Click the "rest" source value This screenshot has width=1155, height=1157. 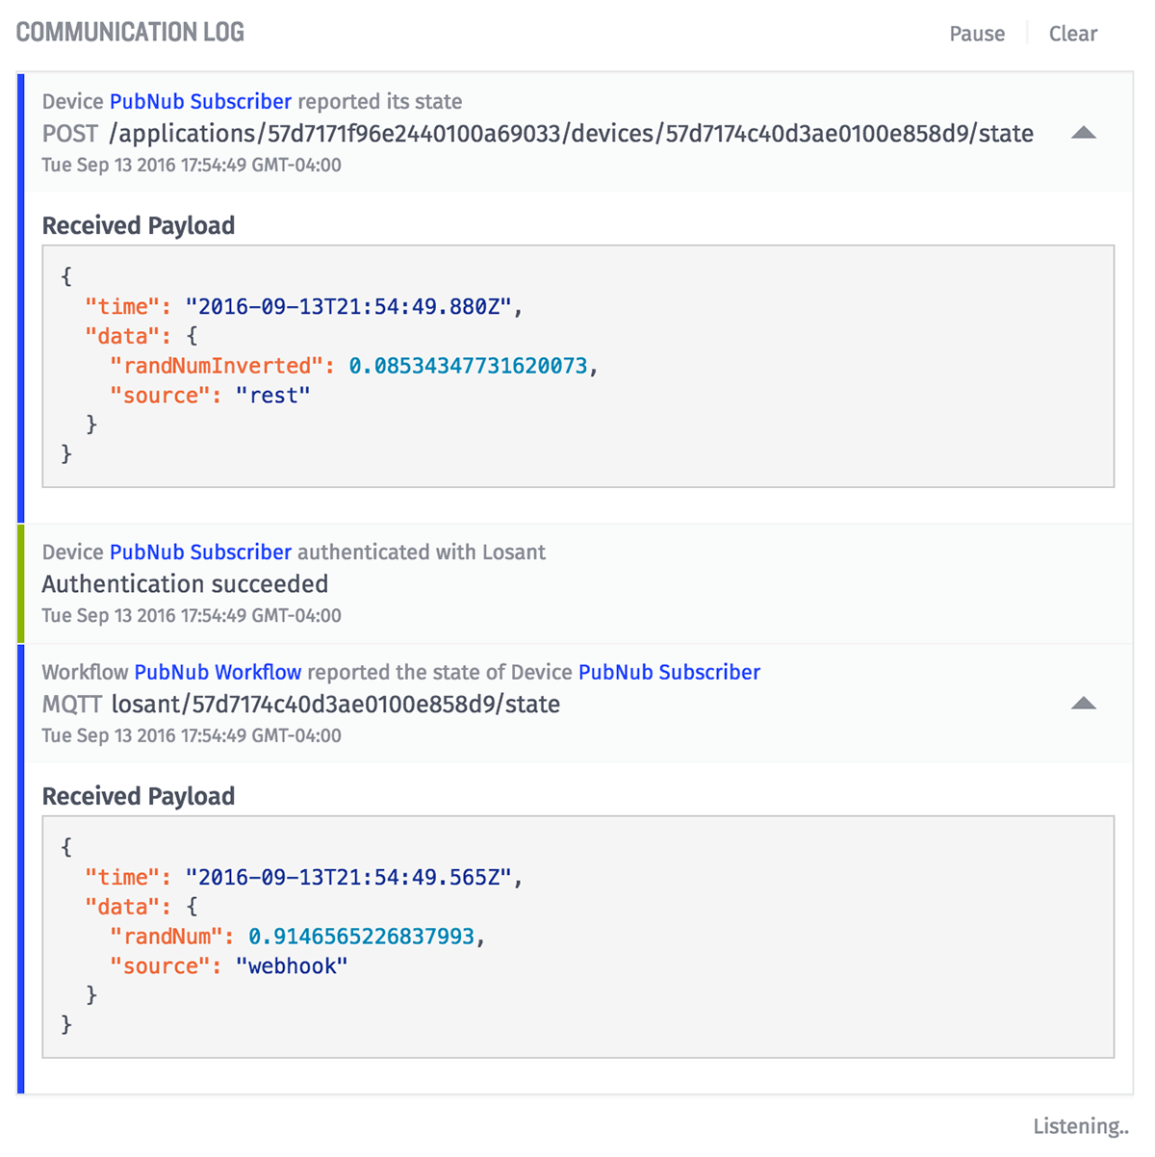273,396
